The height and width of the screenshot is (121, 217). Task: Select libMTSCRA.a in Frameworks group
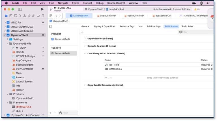[x=23, y=107]
